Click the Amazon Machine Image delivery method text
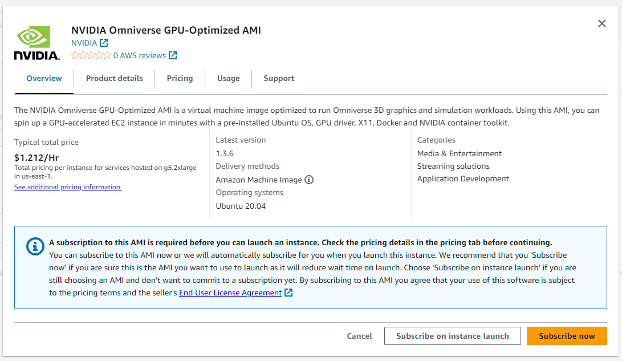Screen dimensions: 622x361 pos(259,180)
